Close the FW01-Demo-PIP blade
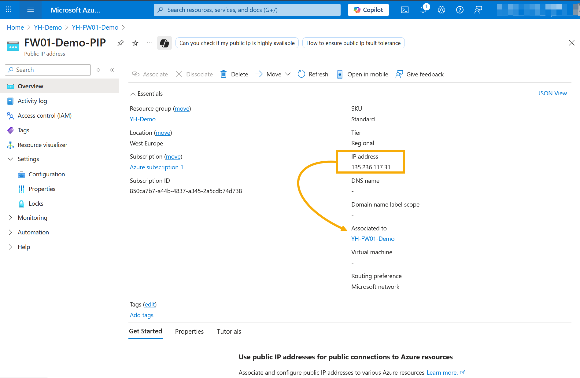Screen dimensions: 580x378 571,43
